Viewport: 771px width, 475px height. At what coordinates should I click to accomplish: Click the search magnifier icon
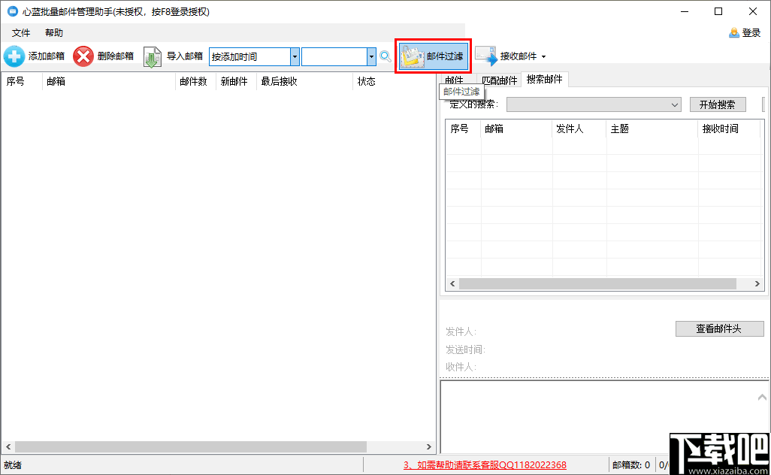coord(385,56)
